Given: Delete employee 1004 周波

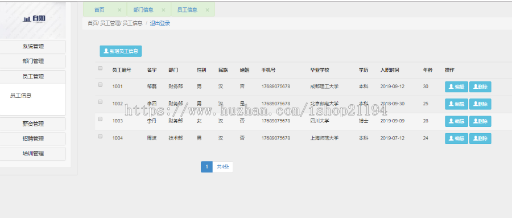Looking at the screenshot, I should 480,138.
